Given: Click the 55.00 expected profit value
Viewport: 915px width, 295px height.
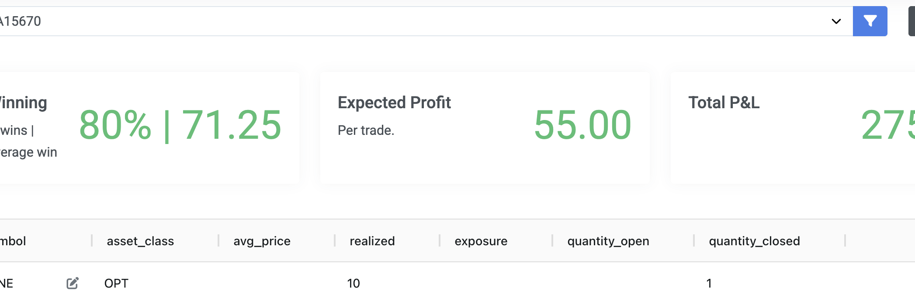Looking at the screenshot, I should tap(582, 125).
